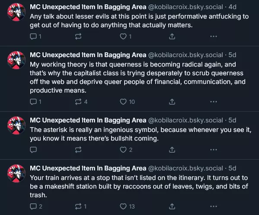The image size is (259, 215).
Task: Open MC Unexpected Item display name on asterisk post
Action: tap(88, 120)
